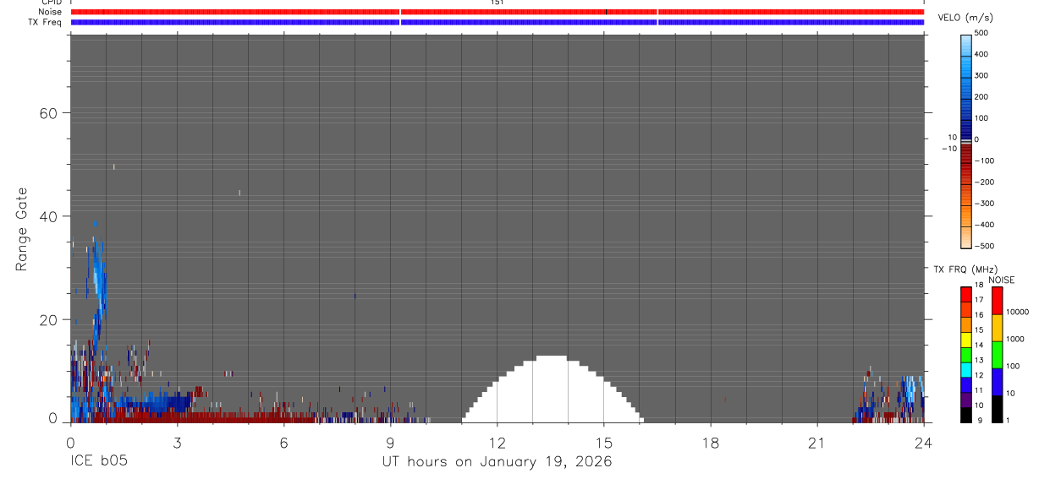Click the -10 label left of velocity scale
The image size is (1039, 479).
[x=949, y=149]
